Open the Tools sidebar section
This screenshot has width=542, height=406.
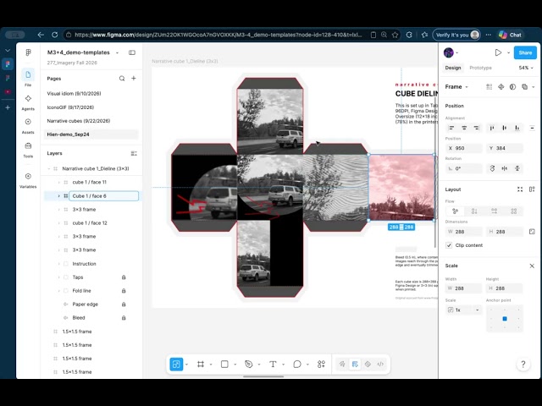pyautogui.click(x=28, y=150)
